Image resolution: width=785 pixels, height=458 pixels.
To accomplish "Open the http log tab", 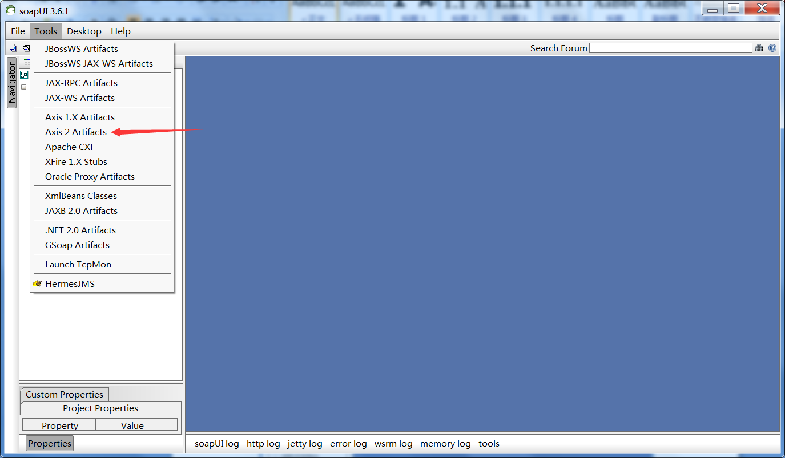I will tap(263, 443).
